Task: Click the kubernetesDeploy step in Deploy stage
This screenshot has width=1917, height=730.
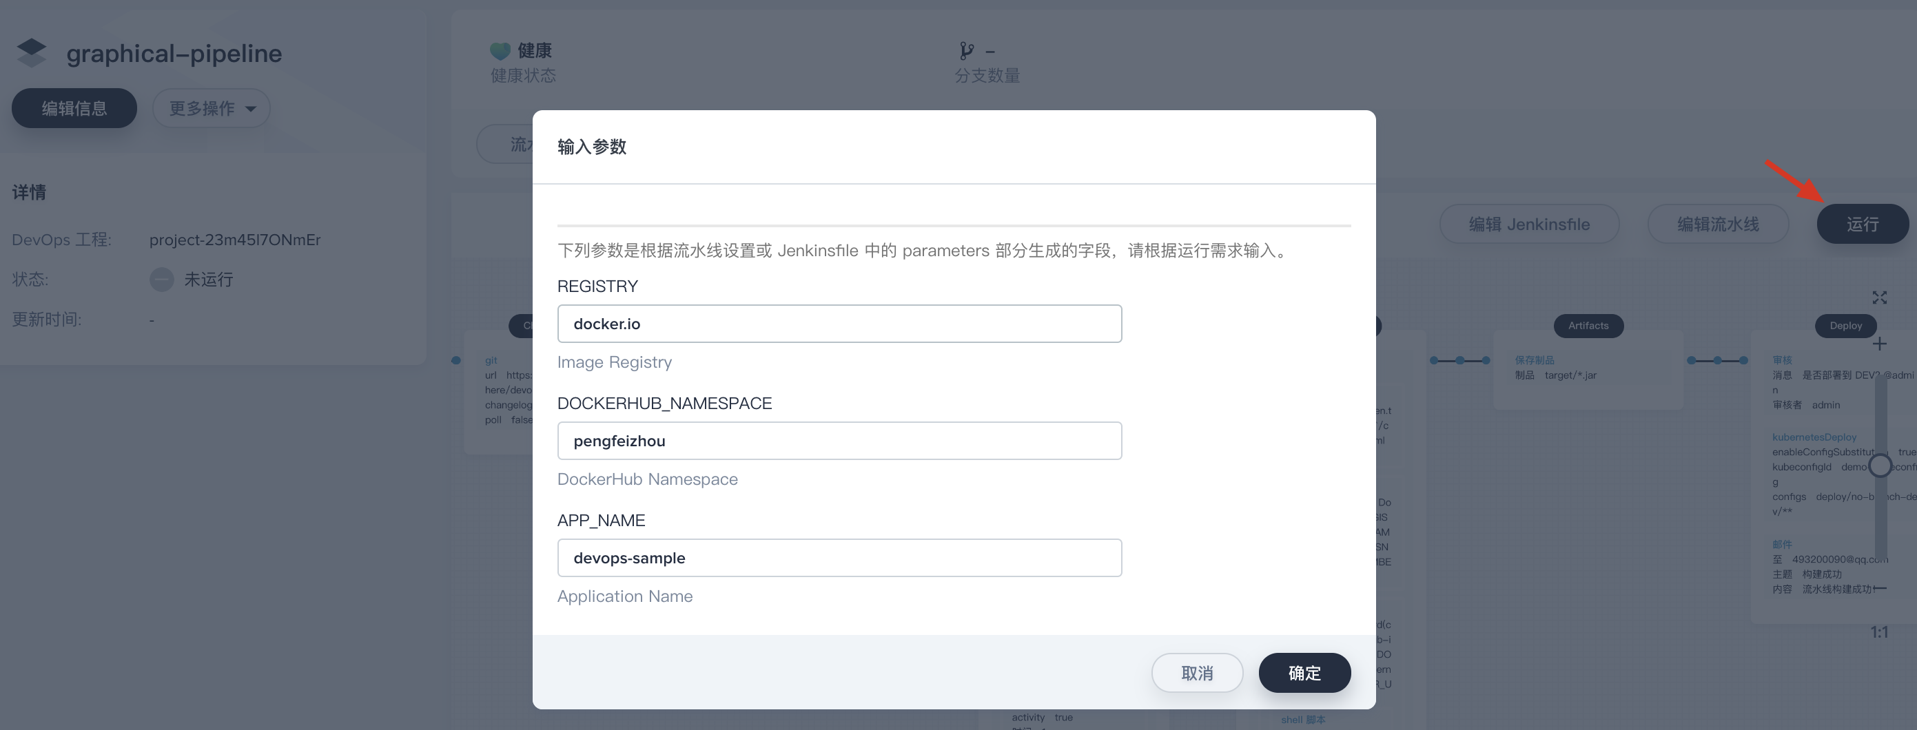Action: click(x=1814, y=437)
